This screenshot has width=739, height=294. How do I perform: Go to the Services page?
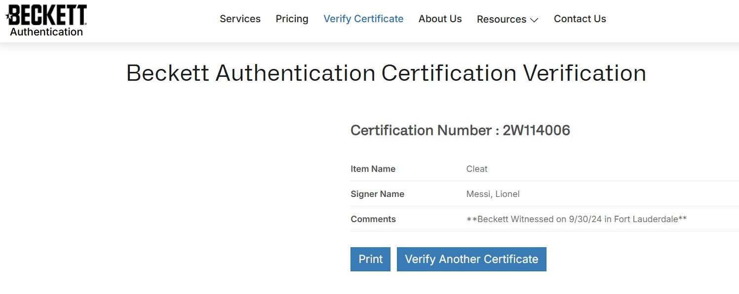point(240,19)
